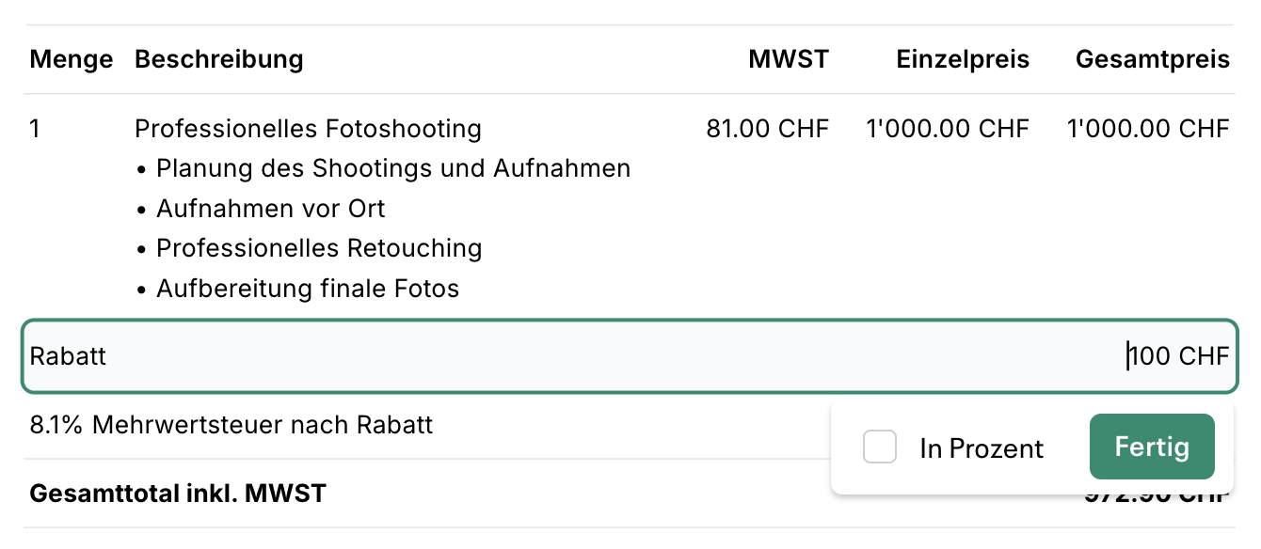This screenshot has height=549, width=1261.
Task: Select the 8.1% Mehrwertsteuer nach Rabatt row
Action: point(231,425)
